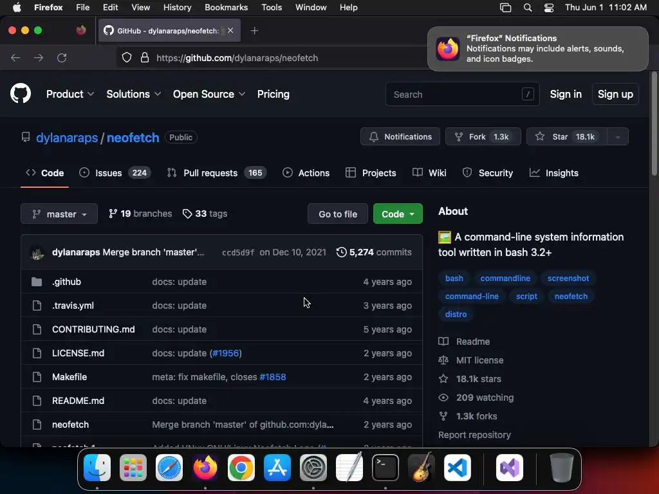
Task: Click the Firefox shield tracking protection icon
Action: click(127, 57)
